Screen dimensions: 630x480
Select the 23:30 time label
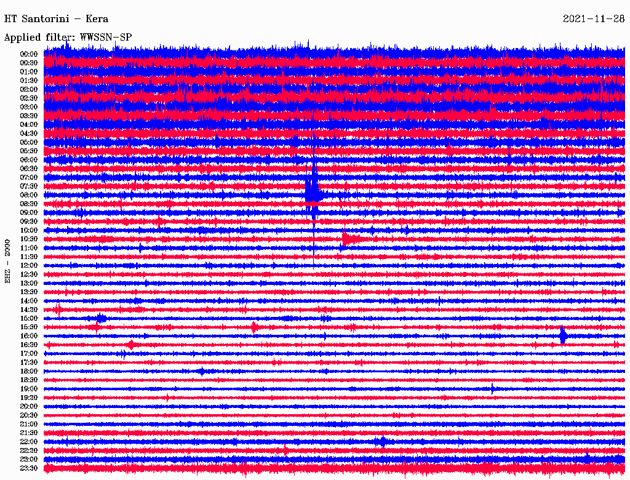pos(29,468)
